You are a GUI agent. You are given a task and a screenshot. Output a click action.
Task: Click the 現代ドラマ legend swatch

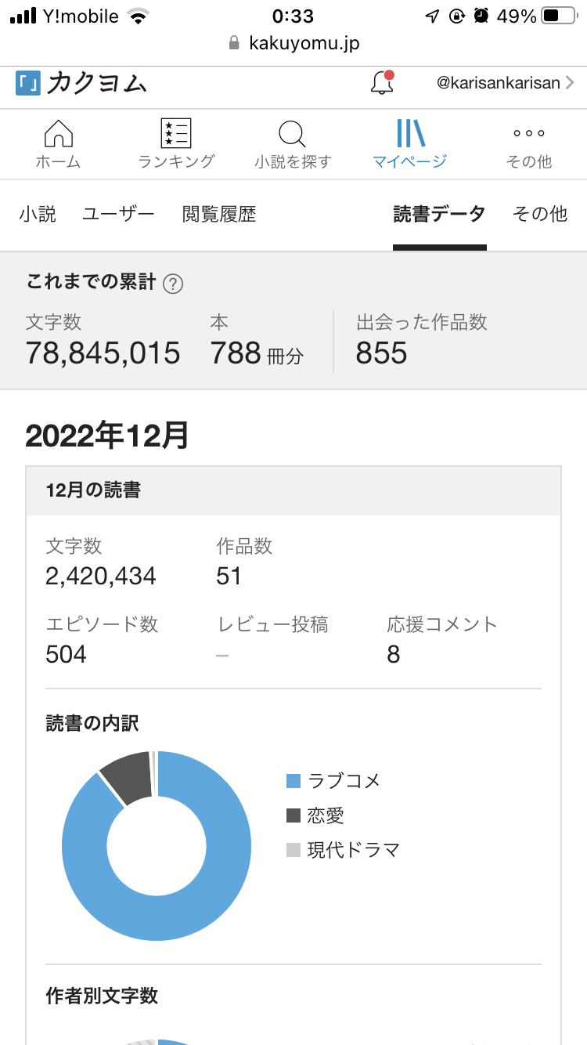tap(293, 850)
